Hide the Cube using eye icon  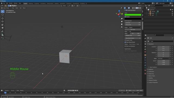(172, 13)
